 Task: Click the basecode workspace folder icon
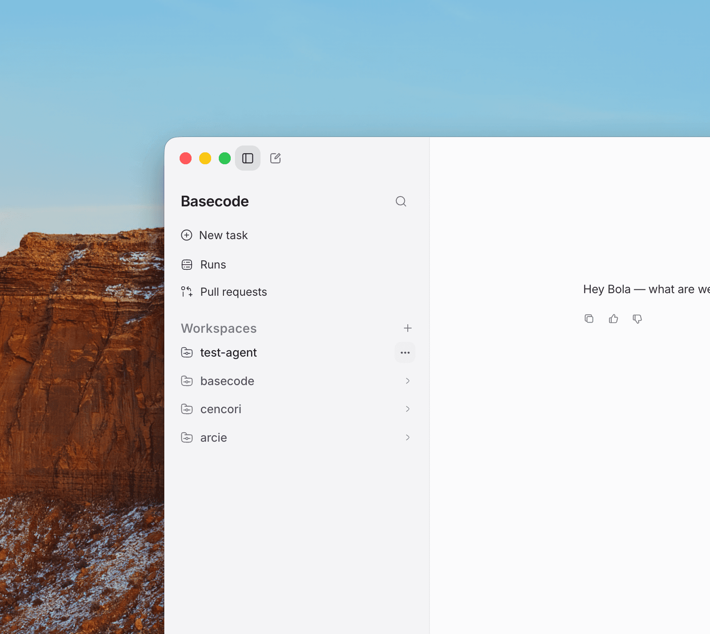(x=187, y=381)
